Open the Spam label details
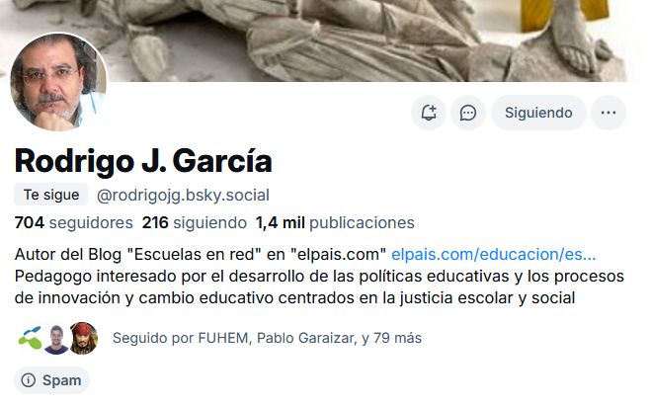 (x=51, y=379)
